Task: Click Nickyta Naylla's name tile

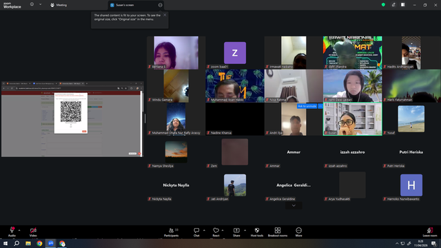Action: pyautogui.click(x=176, y=185)
